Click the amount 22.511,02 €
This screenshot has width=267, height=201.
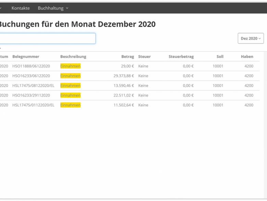point(124,95)
